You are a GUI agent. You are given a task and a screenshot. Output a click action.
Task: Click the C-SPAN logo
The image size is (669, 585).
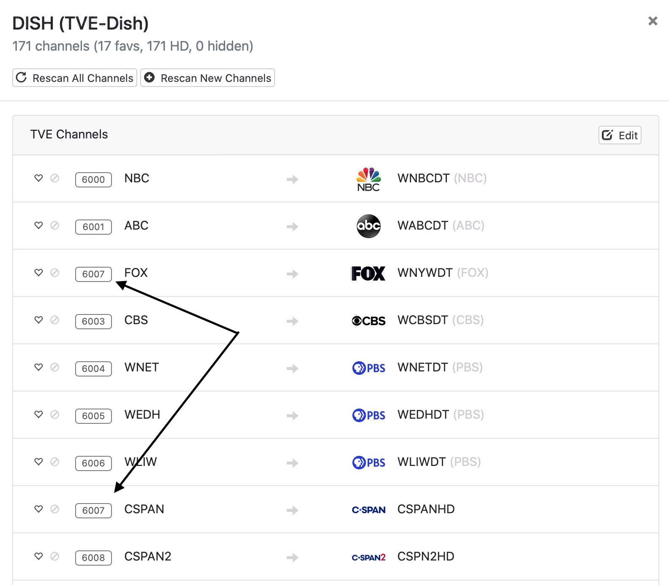tap(368, 510)
